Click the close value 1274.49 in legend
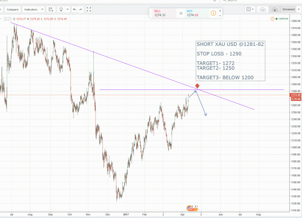The image size is (302, 218). tap(62, 19)
